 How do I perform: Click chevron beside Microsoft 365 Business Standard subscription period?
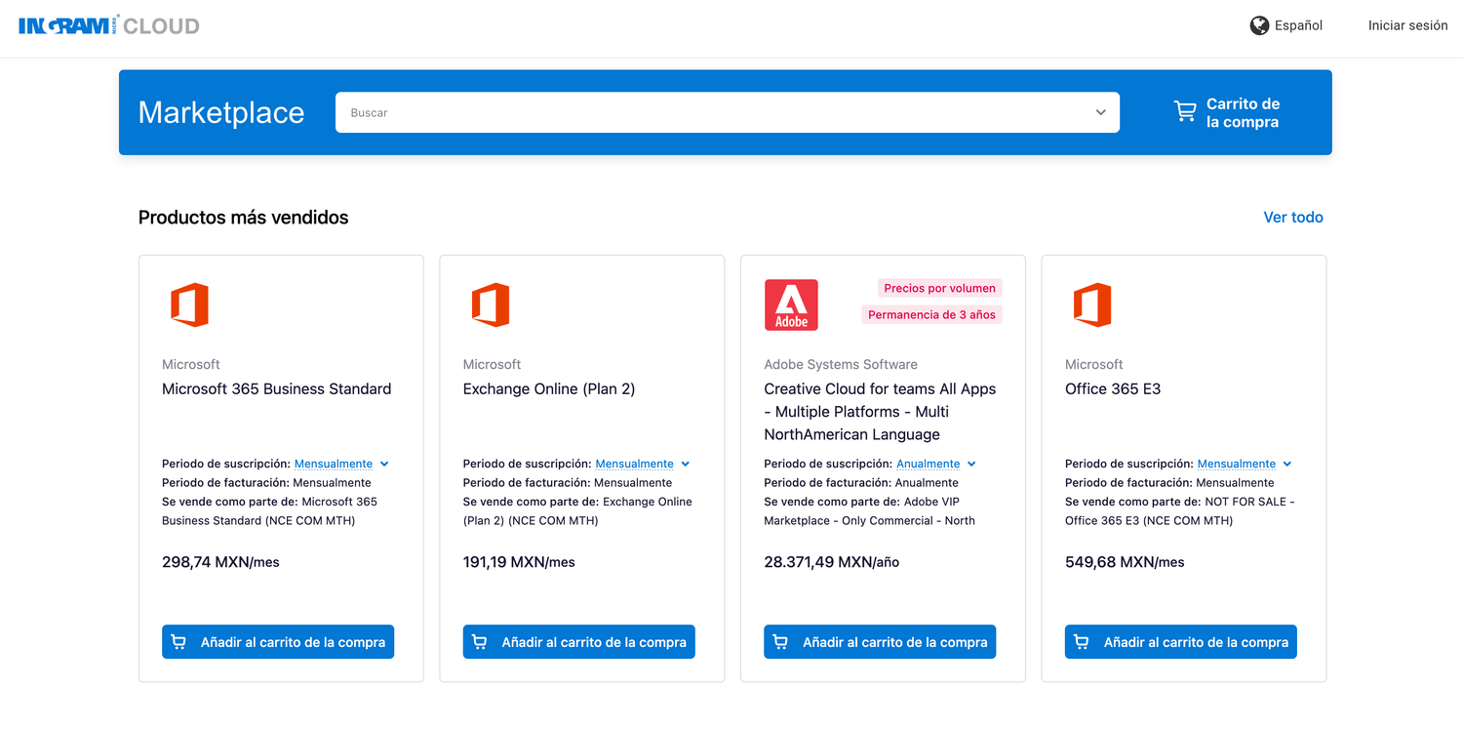click(384, 465)
